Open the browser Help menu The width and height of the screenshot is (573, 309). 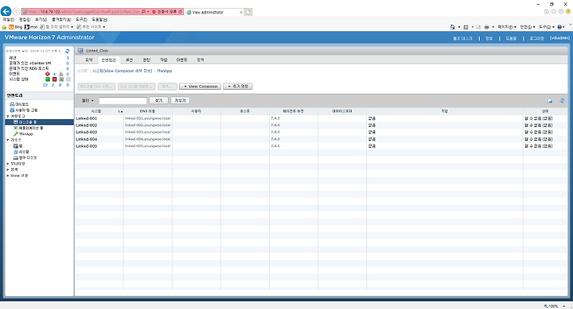(x=99, y=20)
